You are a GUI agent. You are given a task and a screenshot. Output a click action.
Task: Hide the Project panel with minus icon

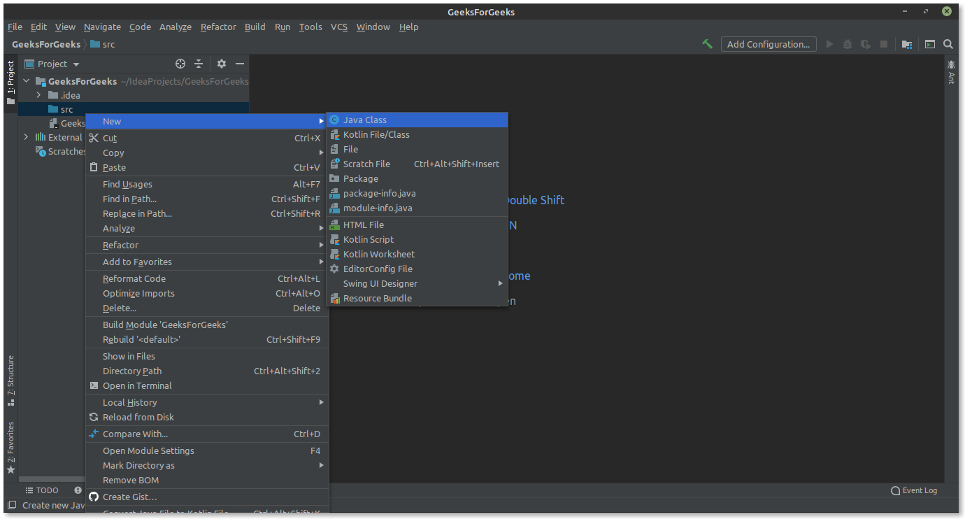coord(240,64)
